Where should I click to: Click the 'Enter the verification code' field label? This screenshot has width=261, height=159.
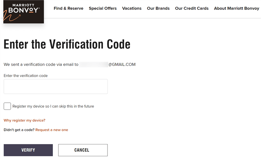[26, 75]
